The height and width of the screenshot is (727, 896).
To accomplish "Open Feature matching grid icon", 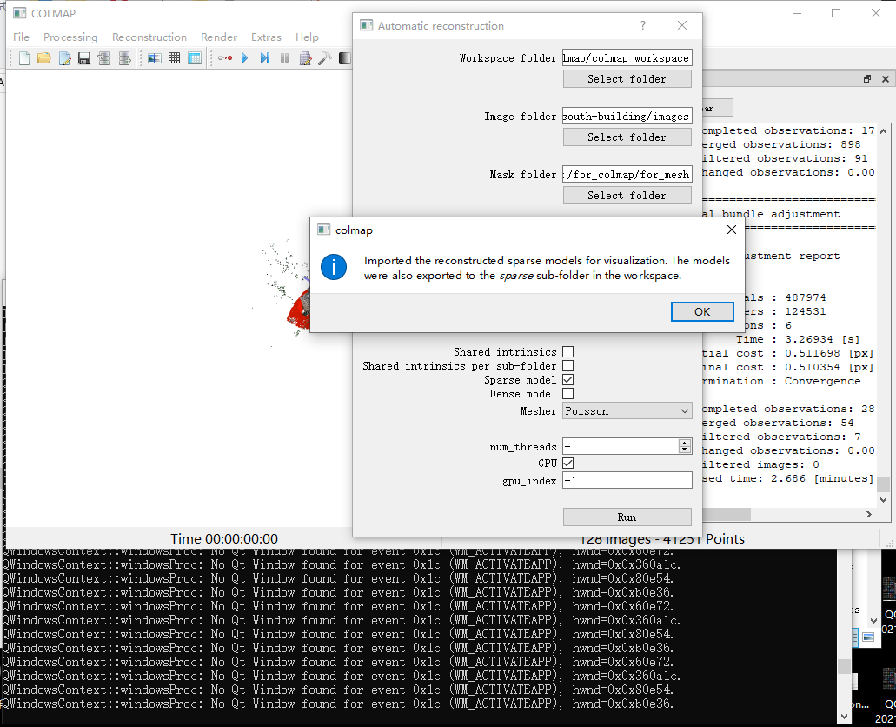I will (x=175, y=58).
